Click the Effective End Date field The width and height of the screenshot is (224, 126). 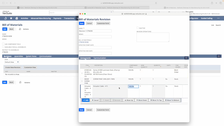[95, 53]
